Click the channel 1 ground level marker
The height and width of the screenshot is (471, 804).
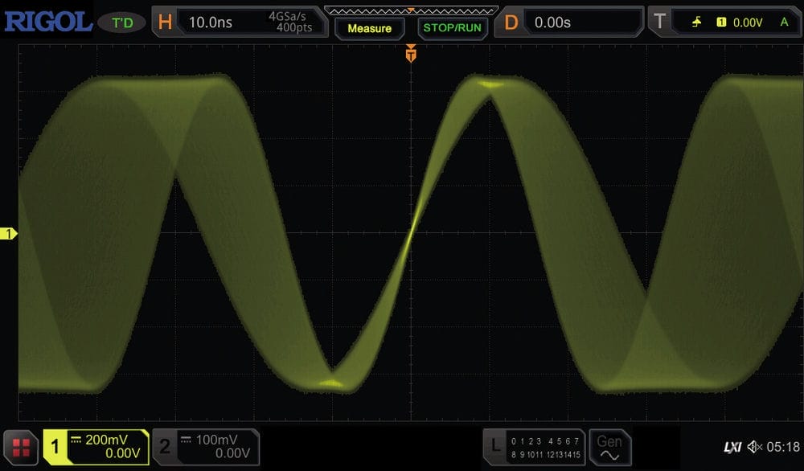(x=10, y=234)
